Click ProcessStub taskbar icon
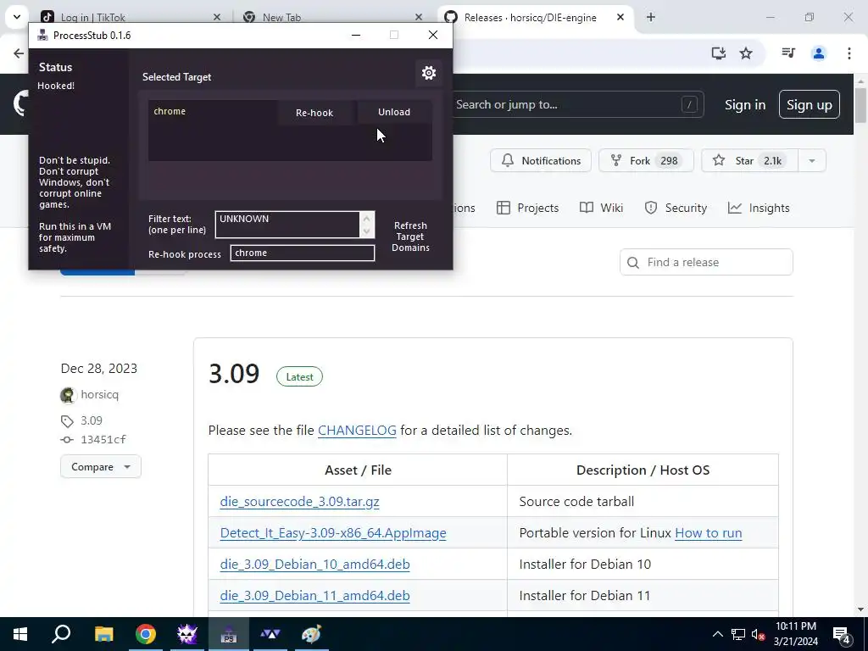The image size is (868, 651). [229, 634]
